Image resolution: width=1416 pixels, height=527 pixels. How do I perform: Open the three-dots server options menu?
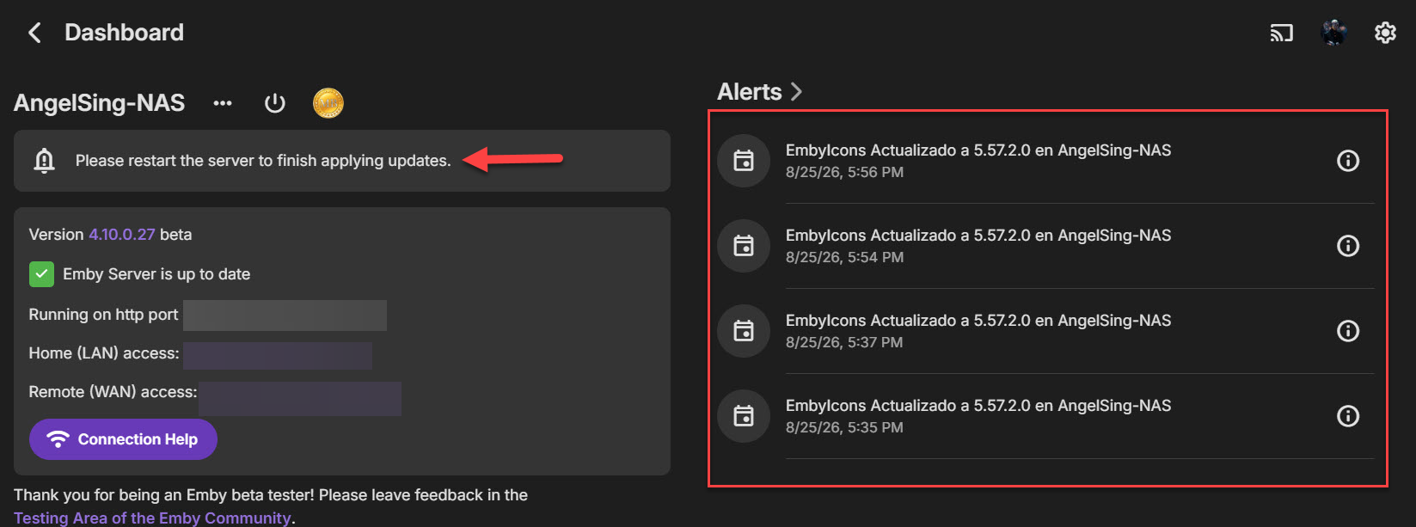click(x=223, y=103)
